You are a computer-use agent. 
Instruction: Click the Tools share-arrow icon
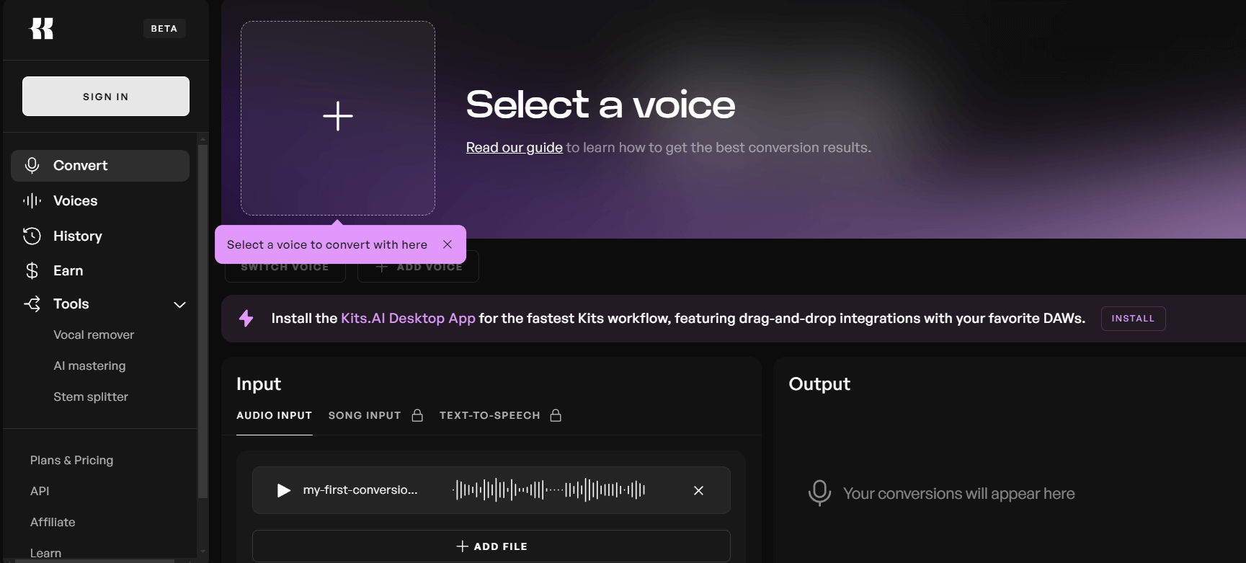32,304
